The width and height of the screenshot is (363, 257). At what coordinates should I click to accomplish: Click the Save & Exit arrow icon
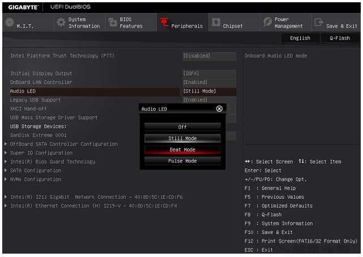click(x=318, y=23)
